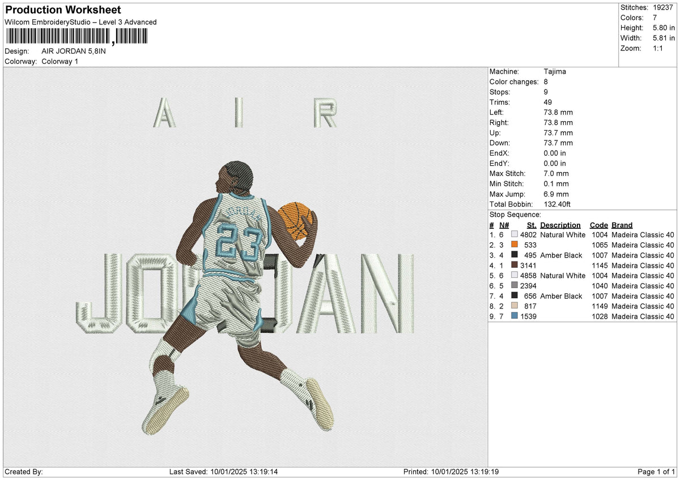
Task: Click the Up value 73.7 mm
Action: 558,132
